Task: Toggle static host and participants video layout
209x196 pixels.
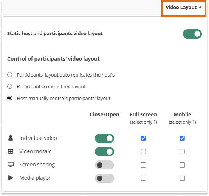Action: point(192,34)
